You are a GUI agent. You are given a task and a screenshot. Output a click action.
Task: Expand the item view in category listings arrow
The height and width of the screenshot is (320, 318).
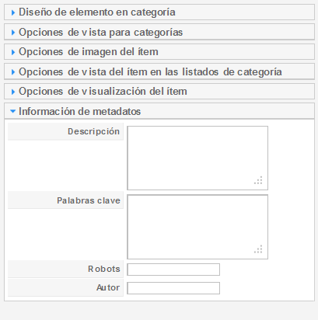[x=13, y=72]
